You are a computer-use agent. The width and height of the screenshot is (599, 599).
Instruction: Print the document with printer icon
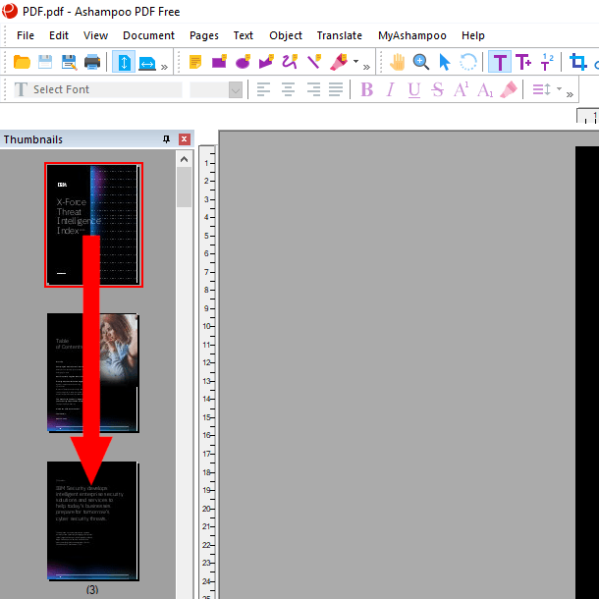(x=92, y=62)
